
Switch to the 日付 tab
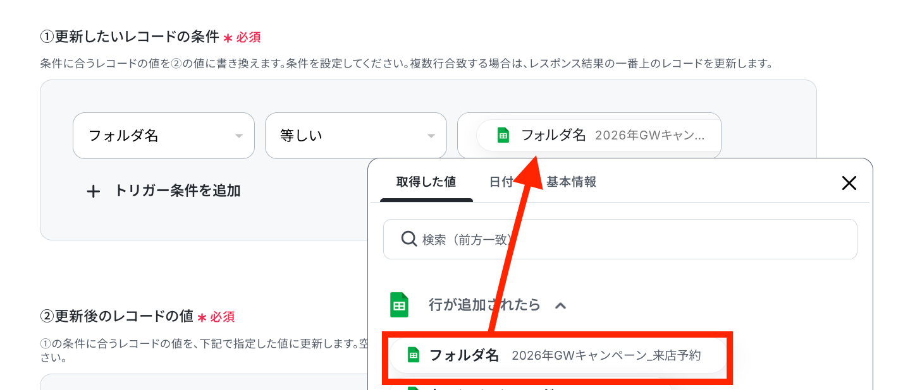[x=501, y=182]
